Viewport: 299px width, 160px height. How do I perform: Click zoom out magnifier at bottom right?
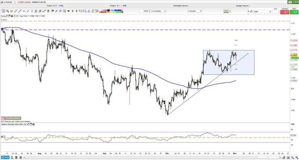point(292,157)
